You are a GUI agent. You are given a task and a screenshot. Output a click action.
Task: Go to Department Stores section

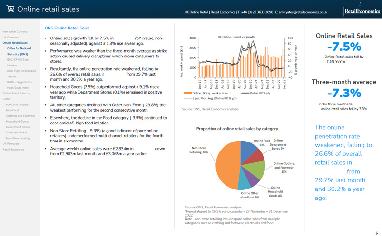point(18,127)
